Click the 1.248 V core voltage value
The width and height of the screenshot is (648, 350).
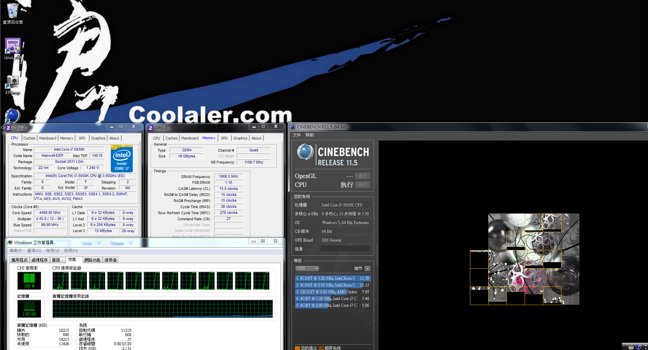[x=93, y=168]
